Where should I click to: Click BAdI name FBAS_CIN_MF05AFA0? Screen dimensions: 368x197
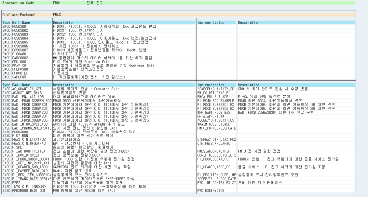[29, 143]
